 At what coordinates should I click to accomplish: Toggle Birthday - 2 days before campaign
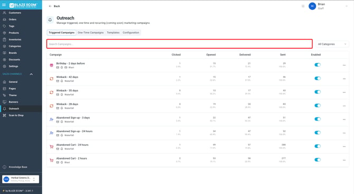click(318, 65)
